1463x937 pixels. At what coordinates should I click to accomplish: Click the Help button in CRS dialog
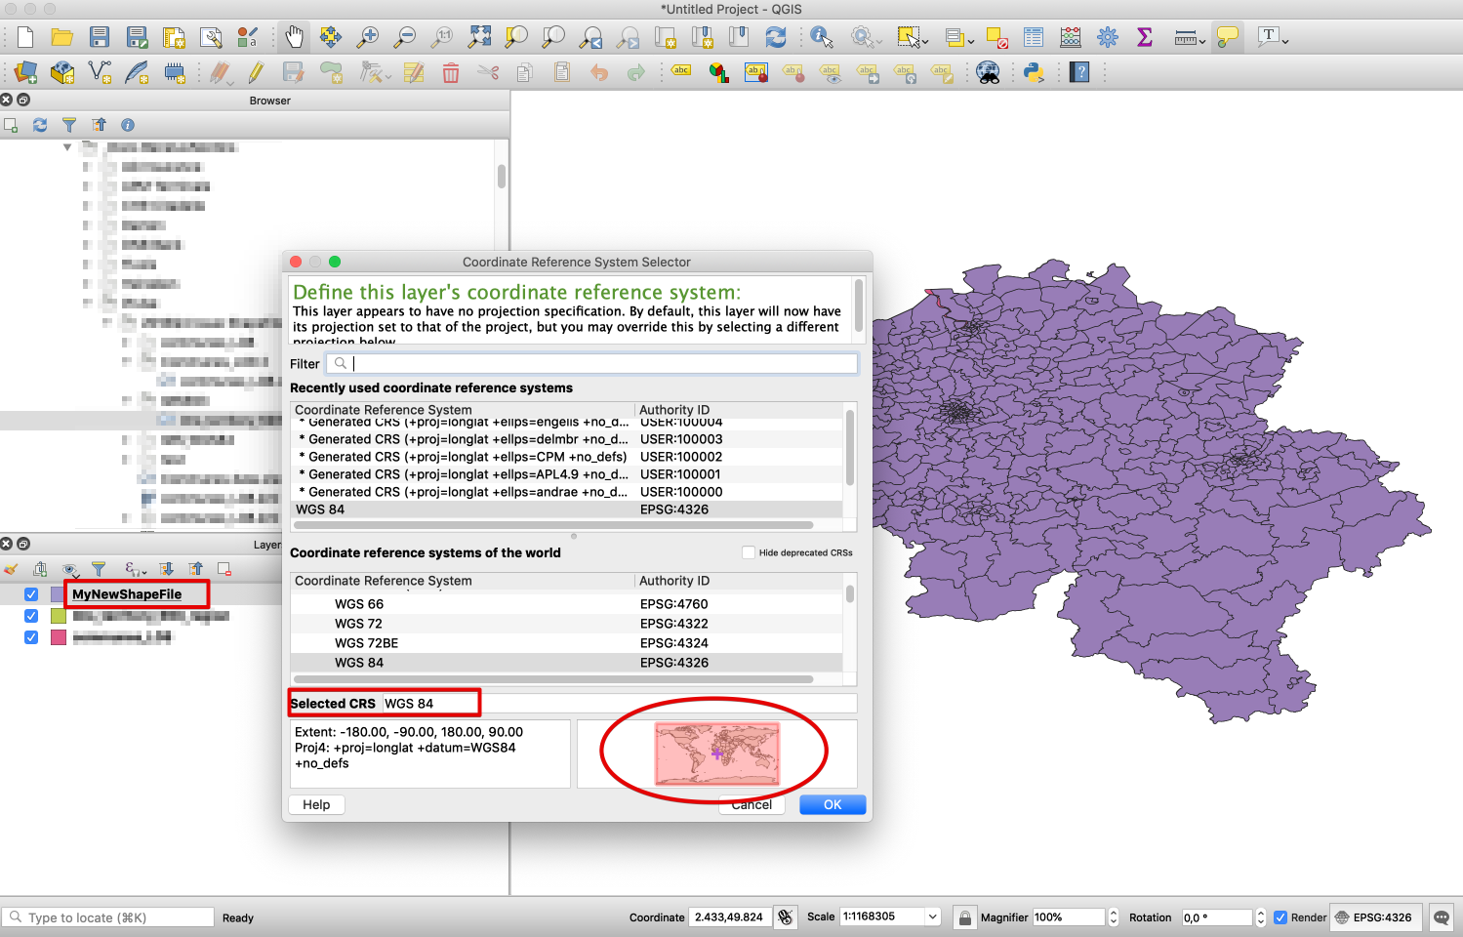pos(316,804)
